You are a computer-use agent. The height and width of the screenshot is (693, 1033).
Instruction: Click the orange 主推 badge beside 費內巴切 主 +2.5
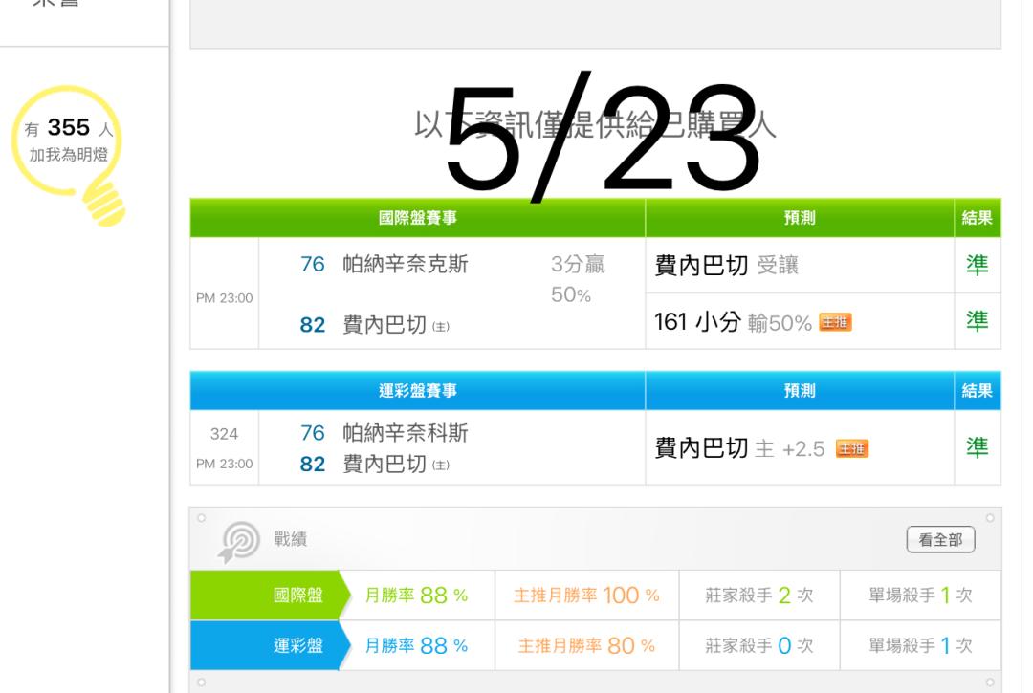click(x=852, y=449)
